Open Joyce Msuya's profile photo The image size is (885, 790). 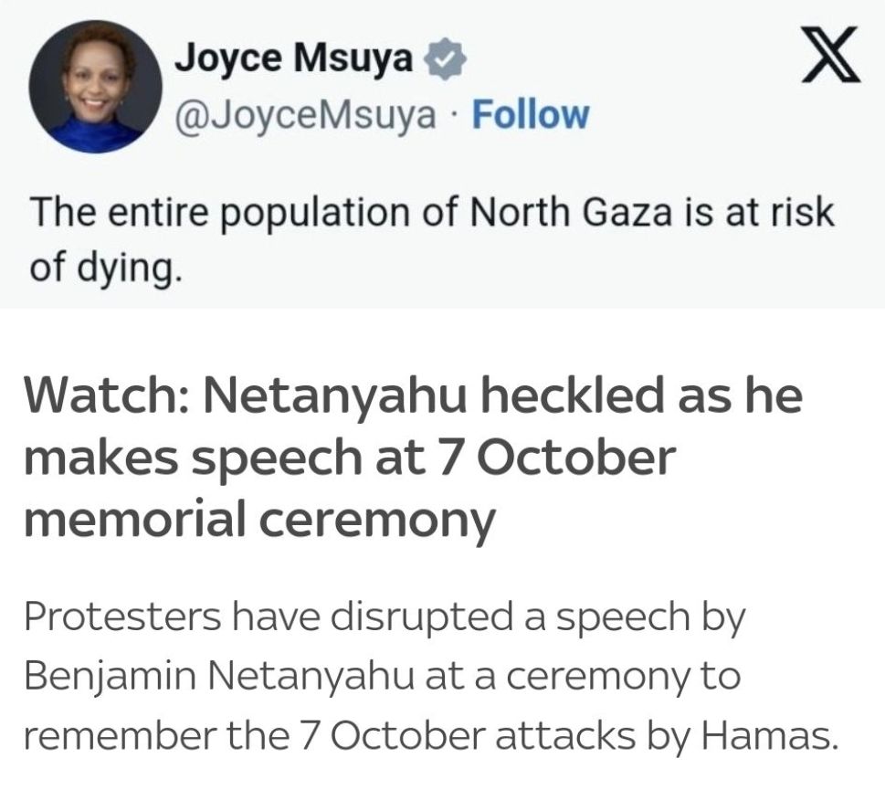94,89
